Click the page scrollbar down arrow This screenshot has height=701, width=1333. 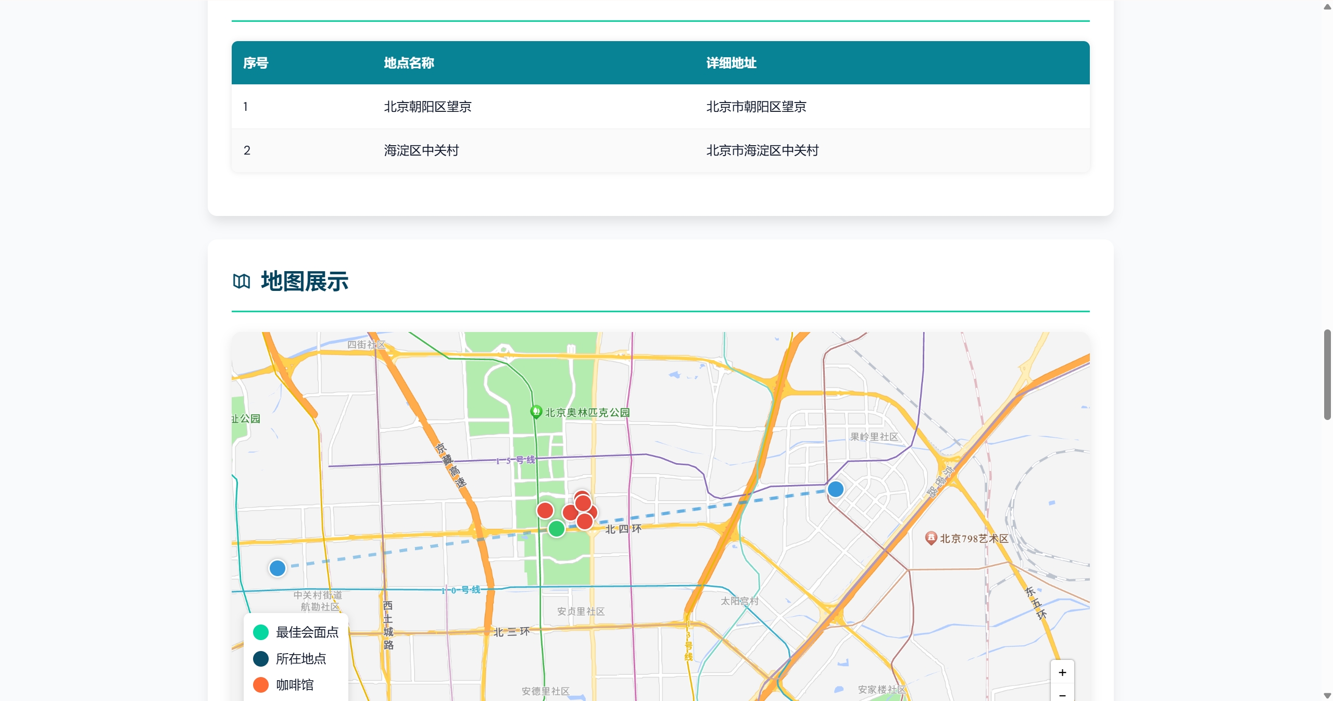click(x=1327, y=695)
